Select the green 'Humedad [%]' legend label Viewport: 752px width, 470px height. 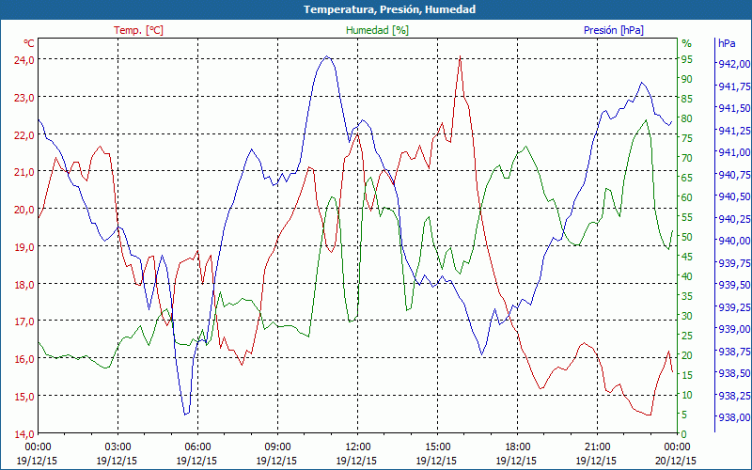click(378, 30)
